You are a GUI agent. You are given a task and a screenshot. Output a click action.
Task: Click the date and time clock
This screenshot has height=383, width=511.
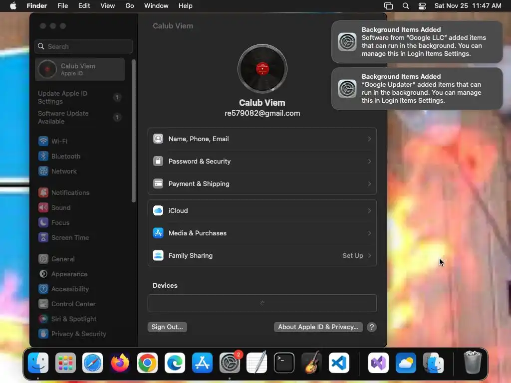468,6
